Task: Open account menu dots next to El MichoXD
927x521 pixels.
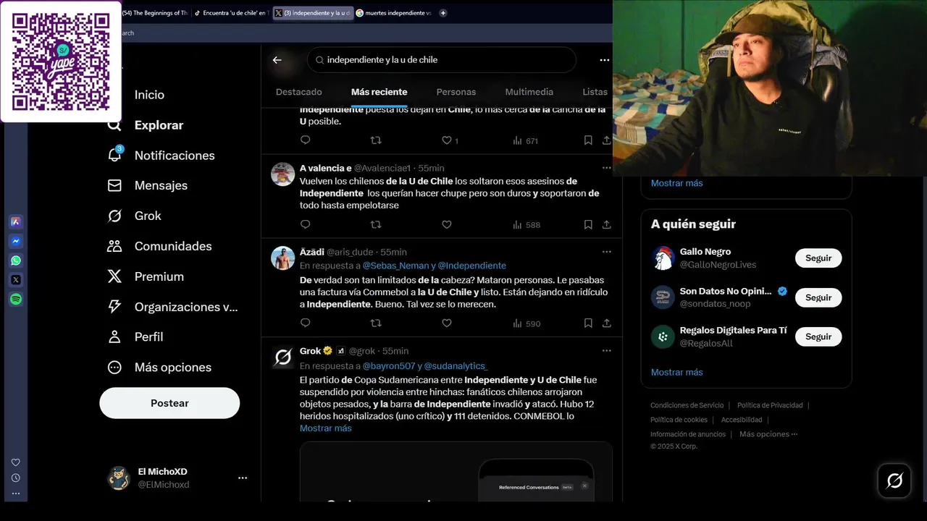Action: click(243, 478)
